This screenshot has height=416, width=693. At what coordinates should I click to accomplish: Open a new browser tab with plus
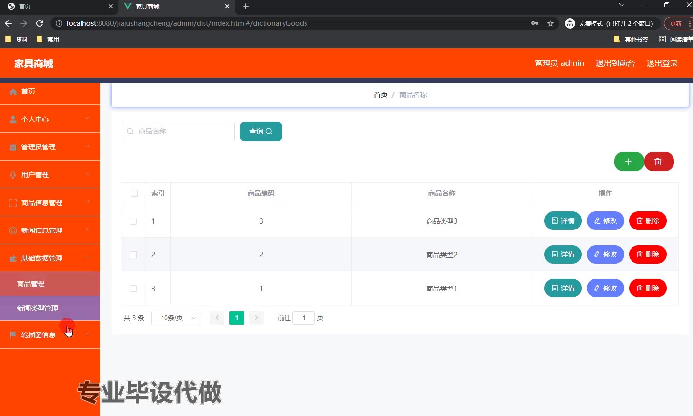tap(246, 6)
